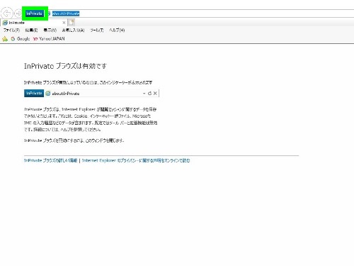Open the Yahoo! JAPAN favorites bar link
The image size is (354, 266).
coord(49,39)
